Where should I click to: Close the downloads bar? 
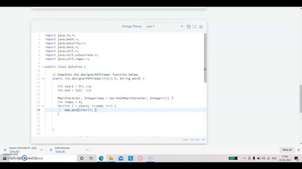pyautogui.click(x=299, y=150)
